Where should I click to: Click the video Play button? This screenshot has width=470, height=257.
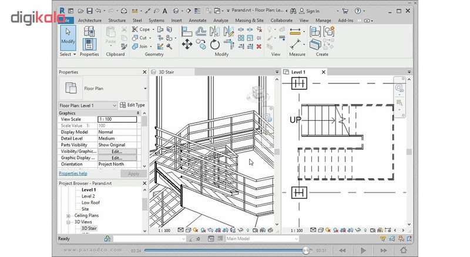click(x=363, y=251)
